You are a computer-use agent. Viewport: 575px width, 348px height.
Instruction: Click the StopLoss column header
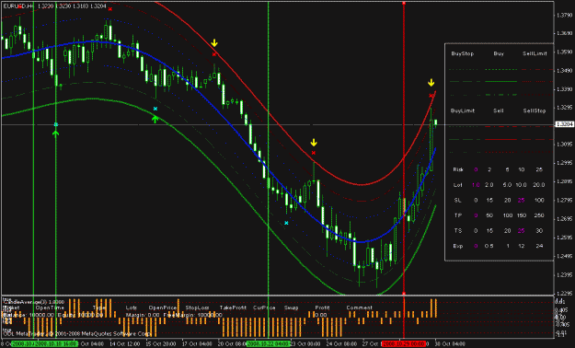[x=197, y=307]
